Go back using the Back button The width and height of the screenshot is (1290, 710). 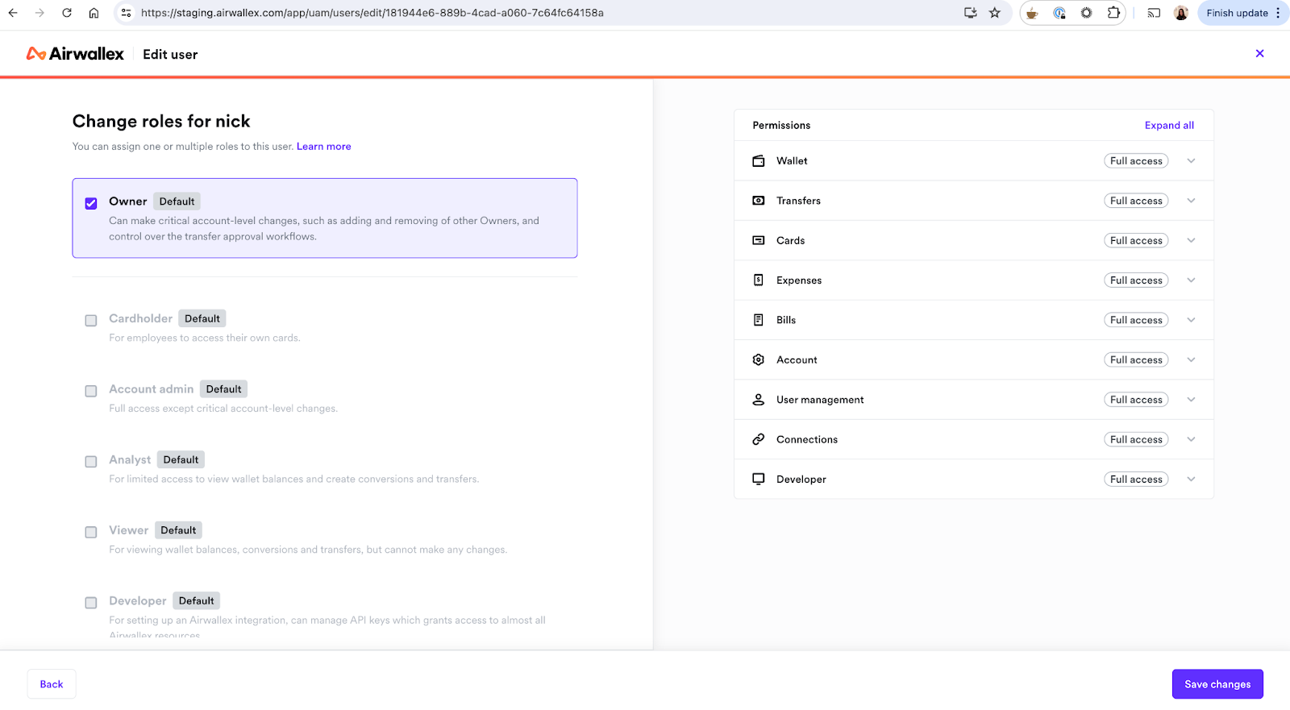coord(52,684)
